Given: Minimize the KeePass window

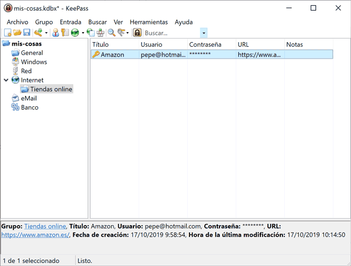Looking at the screenshot, I should click(x=289, y=8).
